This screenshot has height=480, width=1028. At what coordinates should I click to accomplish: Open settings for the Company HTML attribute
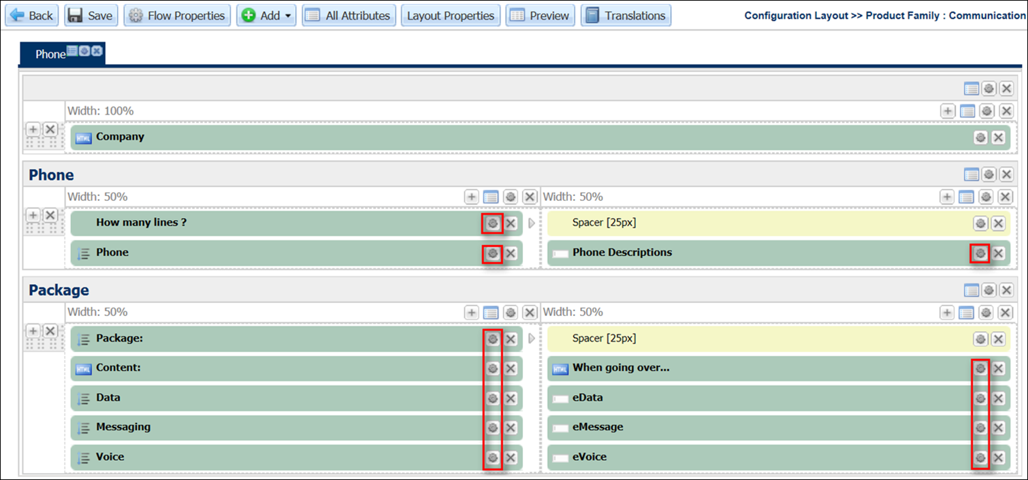click(x=980, y=137)
